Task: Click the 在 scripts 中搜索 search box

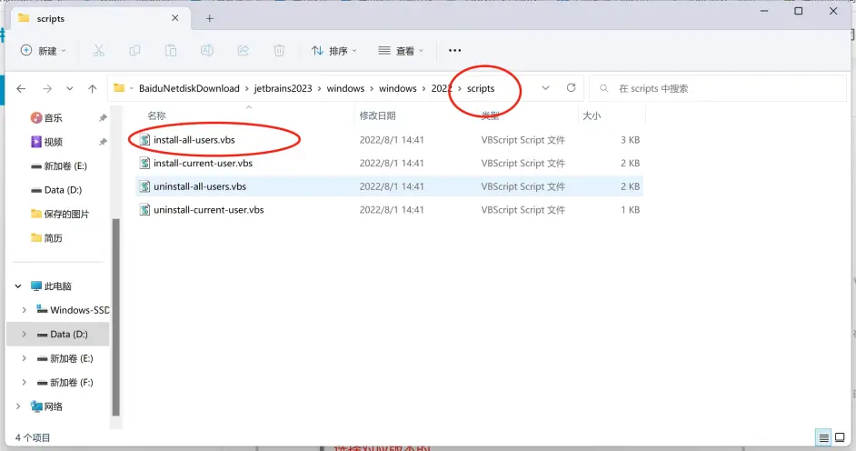Action: (718, 88)
